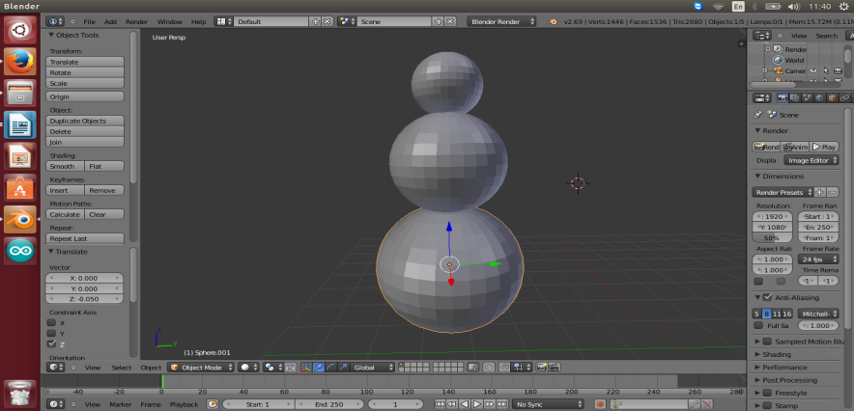This screenshot has height=411, width=854.
Task: Expand the Post Processing panel
Action: pyautogui.click(x=757, y=380)
